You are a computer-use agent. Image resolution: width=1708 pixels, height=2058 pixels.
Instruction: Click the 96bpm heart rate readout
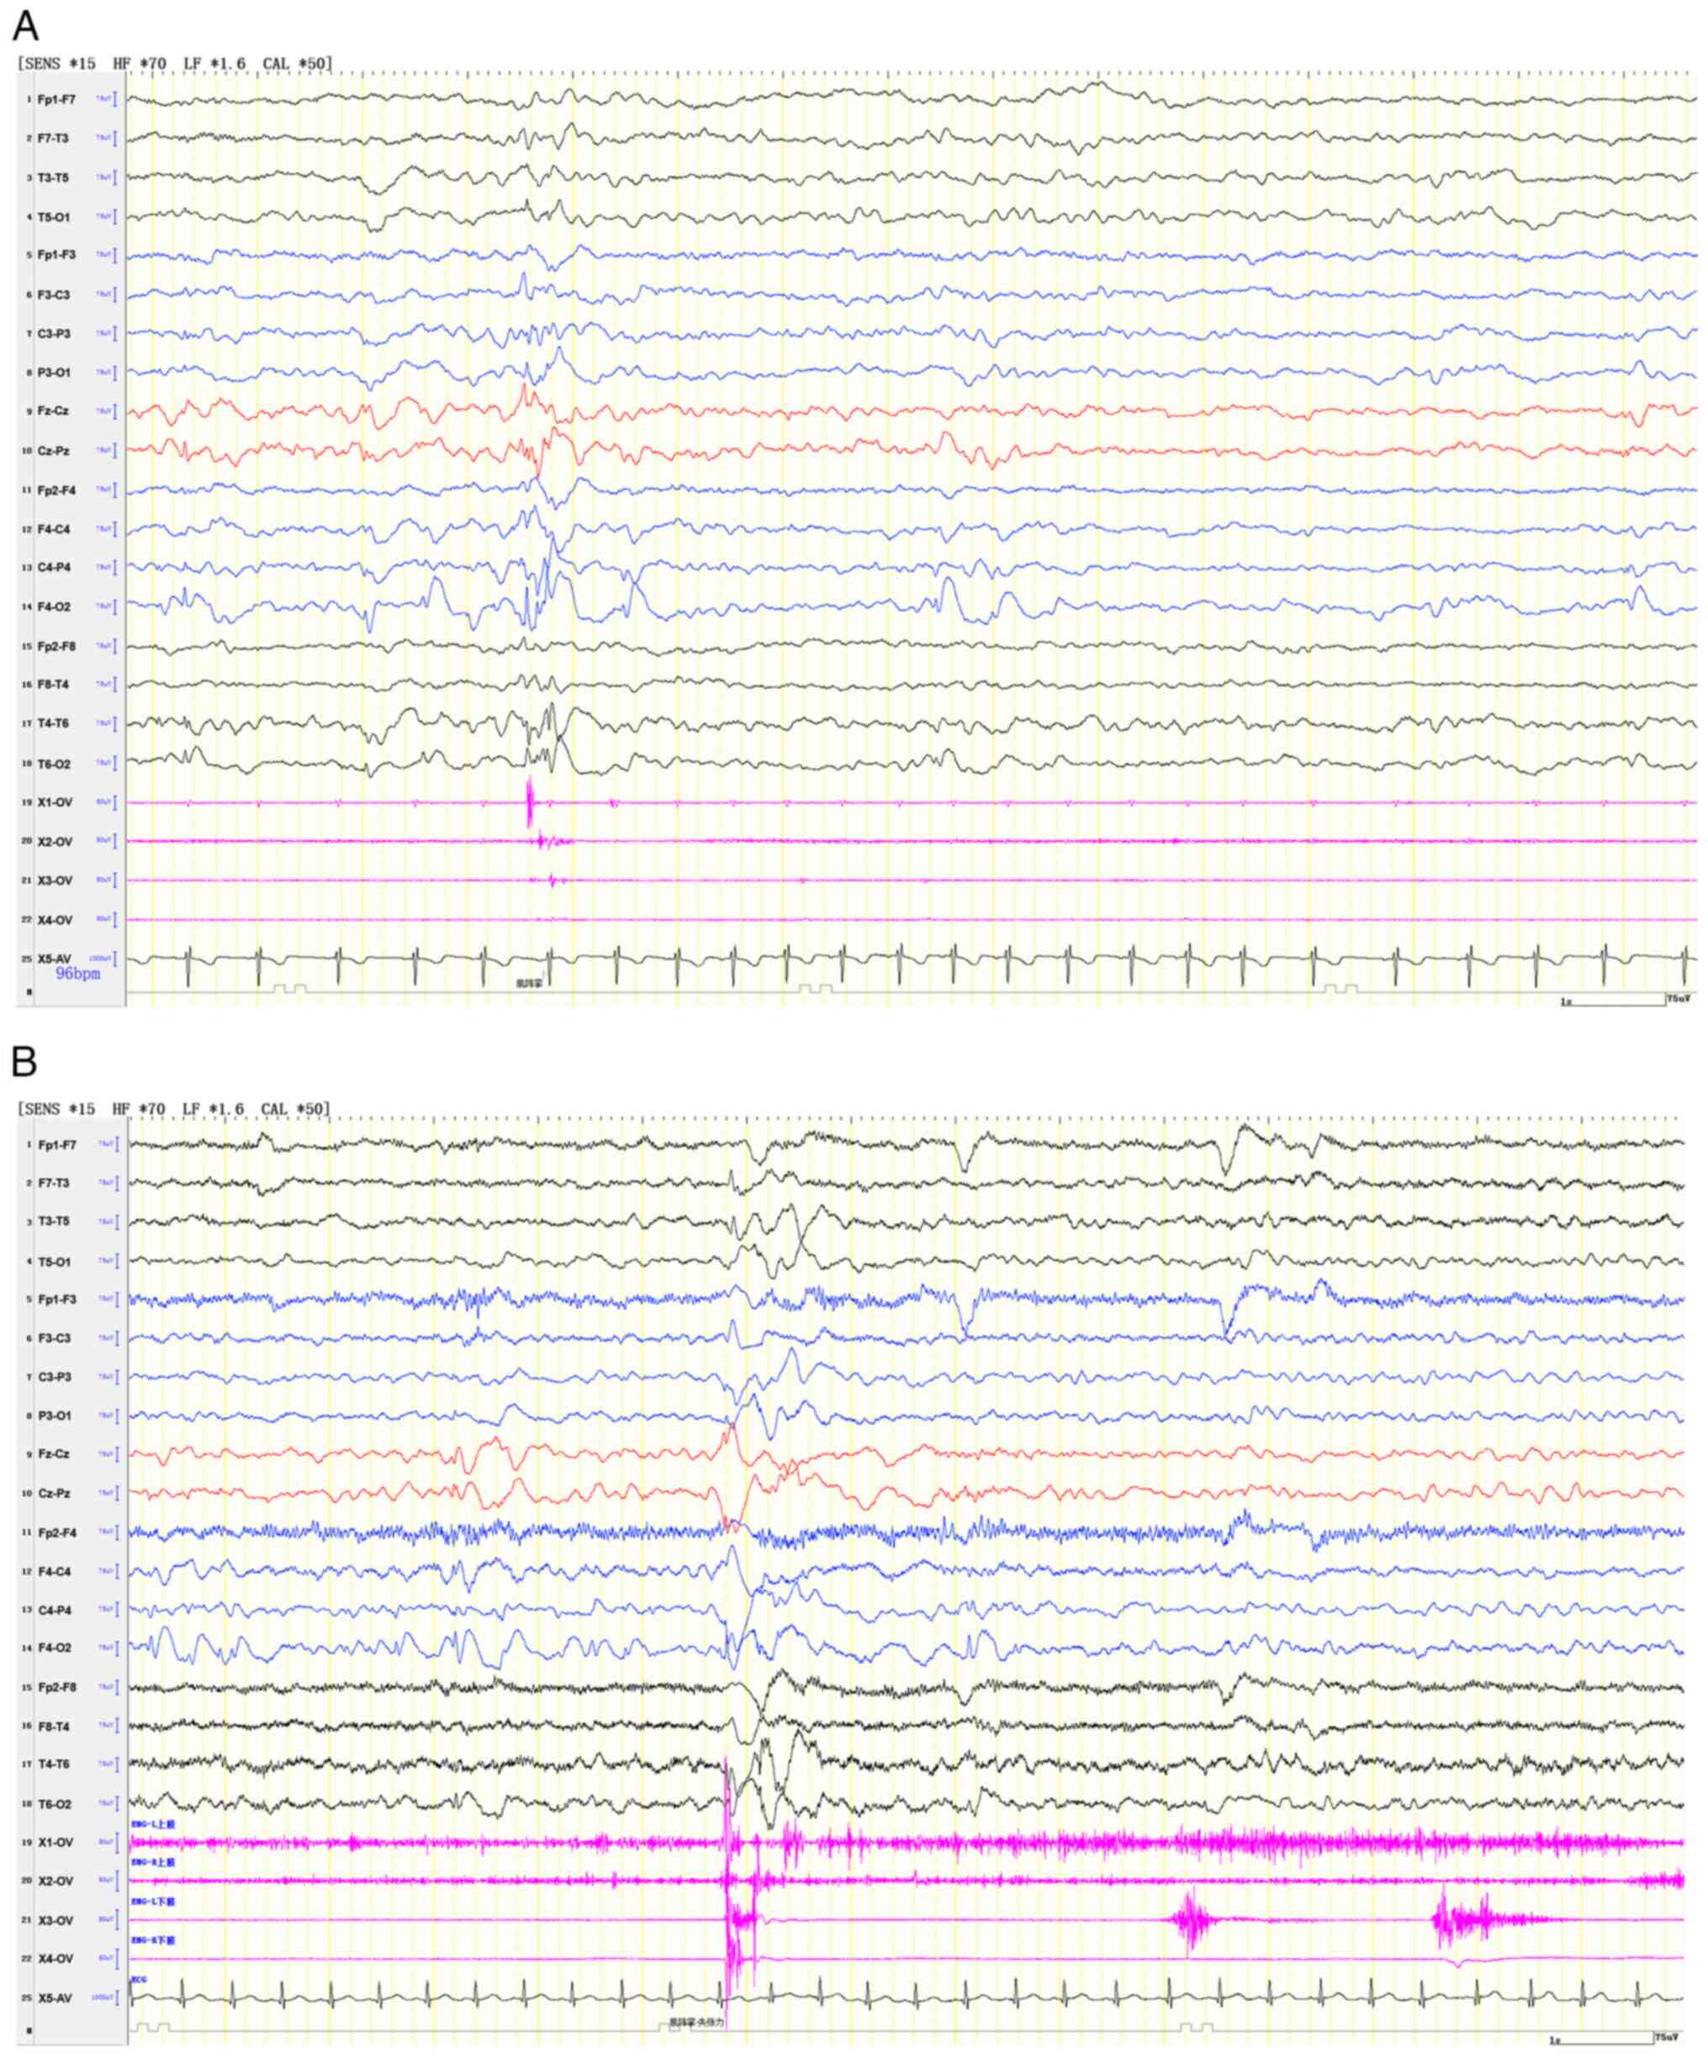[77, 974]
